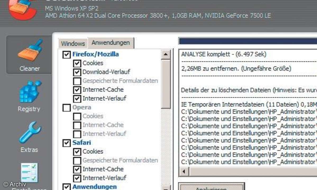Viewport: 317px width, 190px height.
Task: Select the Opera heading
Action: [x=82, y=107]
